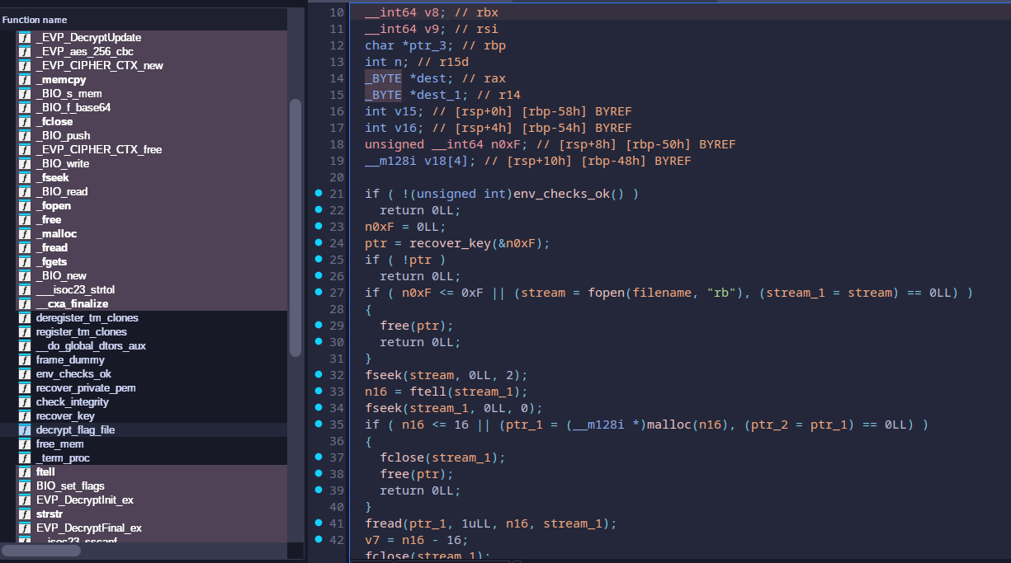Click the function icon beside env_checks_ok
The width and height of the screenshot is (1011, 563).
[25, 374]
